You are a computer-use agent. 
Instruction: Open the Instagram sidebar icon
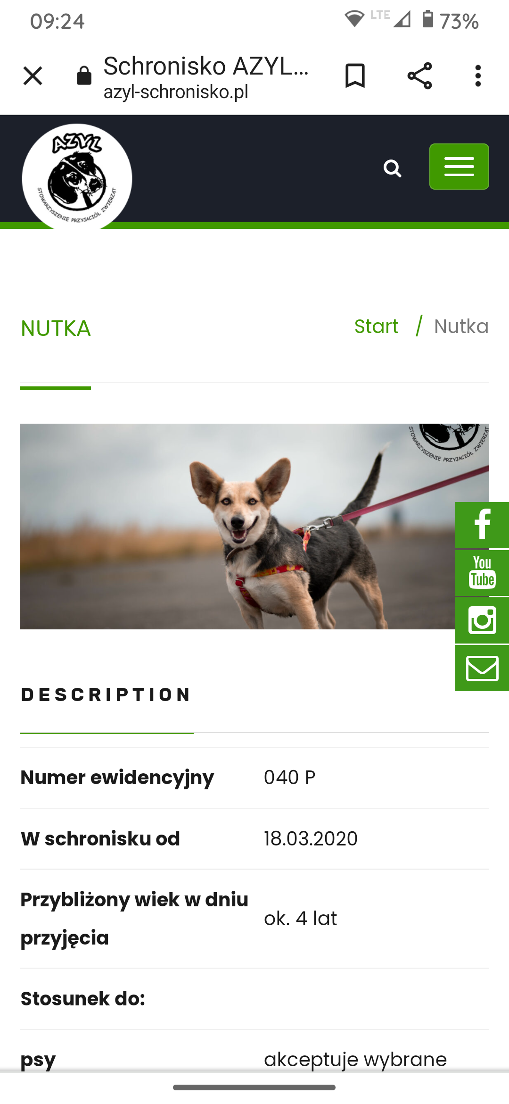[482, 620]
